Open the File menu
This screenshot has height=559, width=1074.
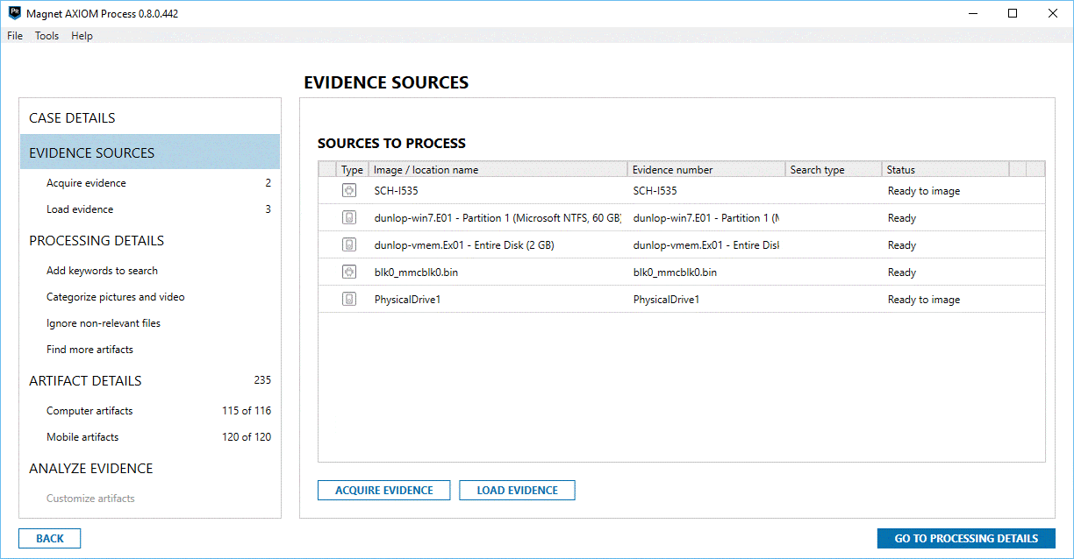[x=15, y=36]
